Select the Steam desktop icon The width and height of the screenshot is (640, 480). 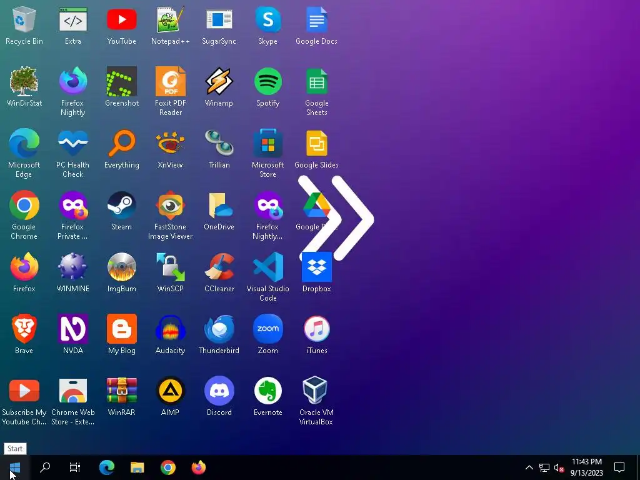point(122,205)
